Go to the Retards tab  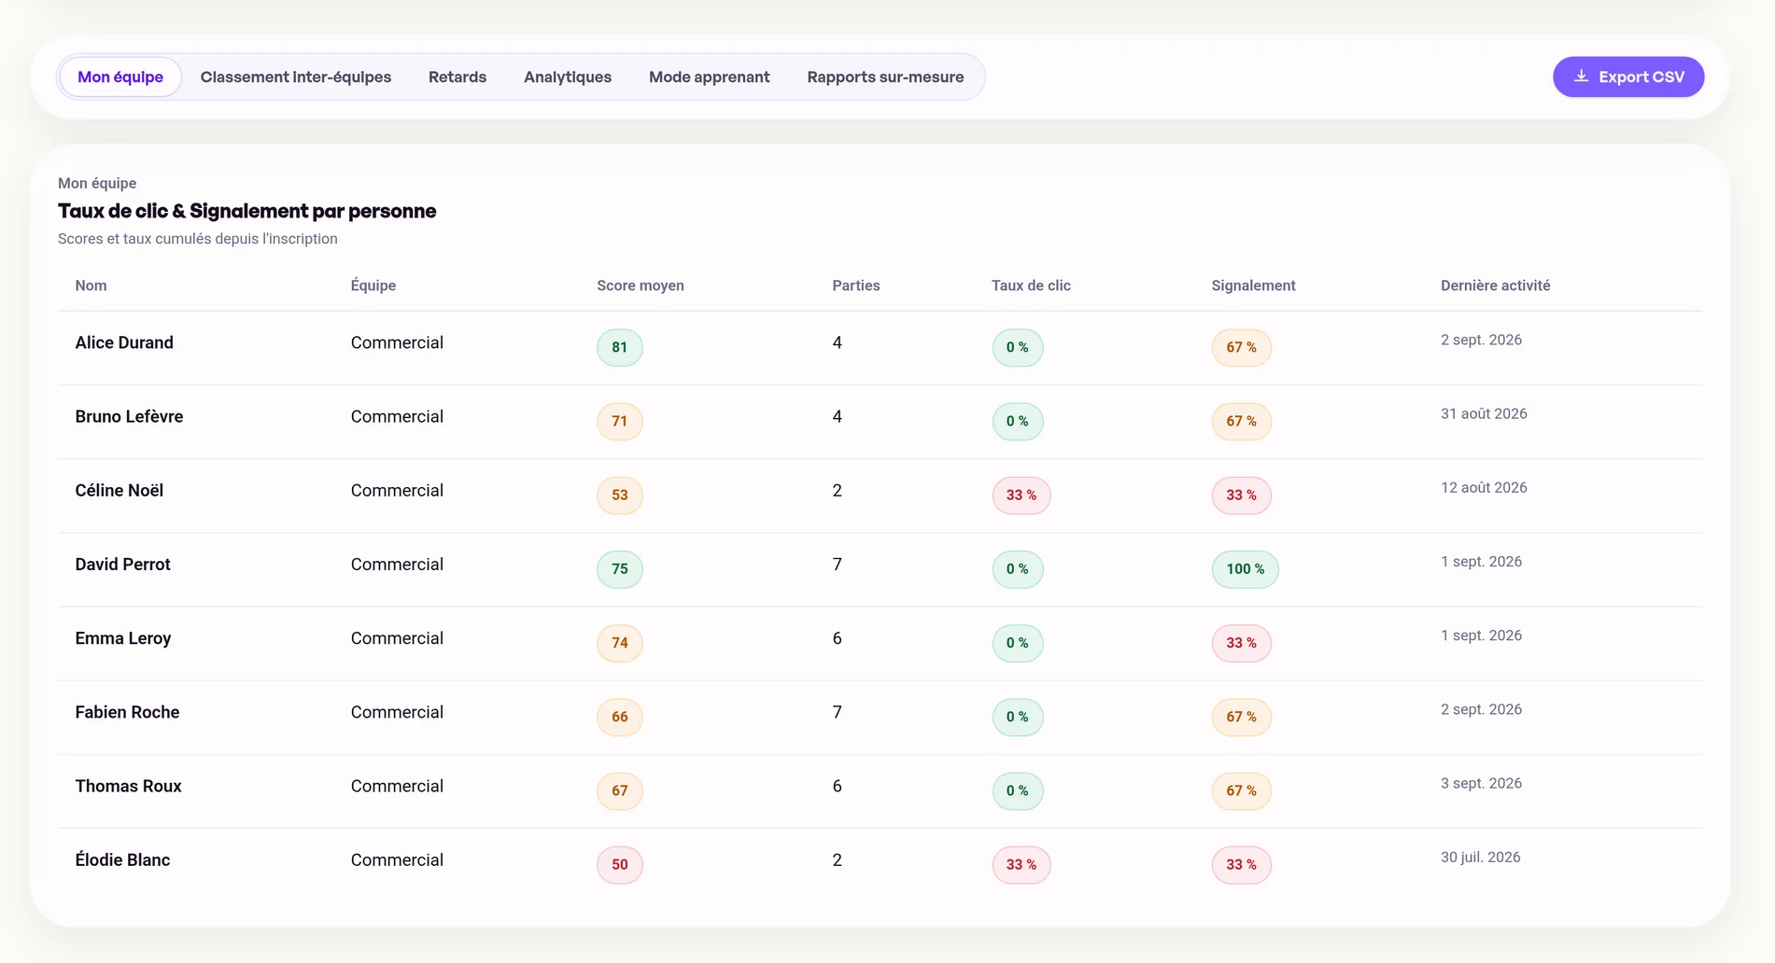click(x=458, y=77)
